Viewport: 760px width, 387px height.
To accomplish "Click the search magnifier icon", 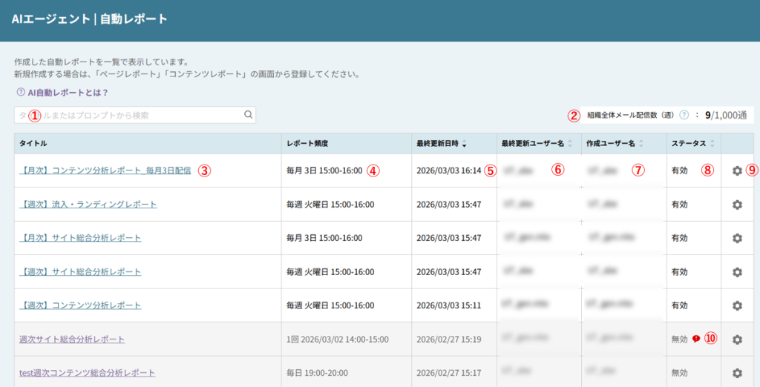I will (x=249, y=115).
